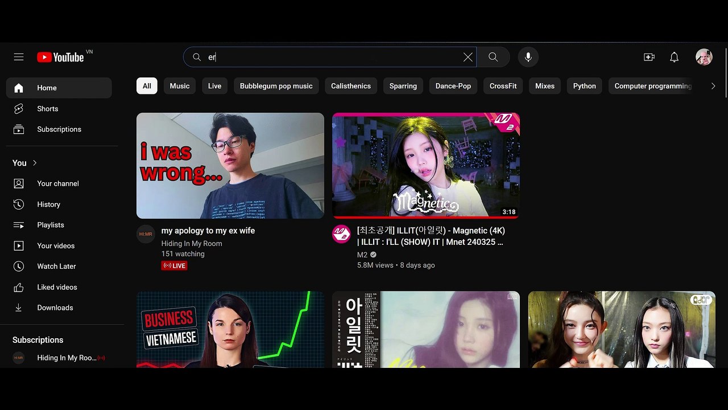The image size is (728, 410).
Task: Filter by Sparring chip
Action: coord(403,86)
